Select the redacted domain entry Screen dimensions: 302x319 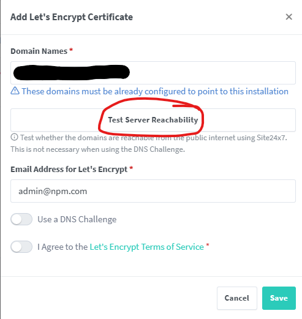coord(72,72)
